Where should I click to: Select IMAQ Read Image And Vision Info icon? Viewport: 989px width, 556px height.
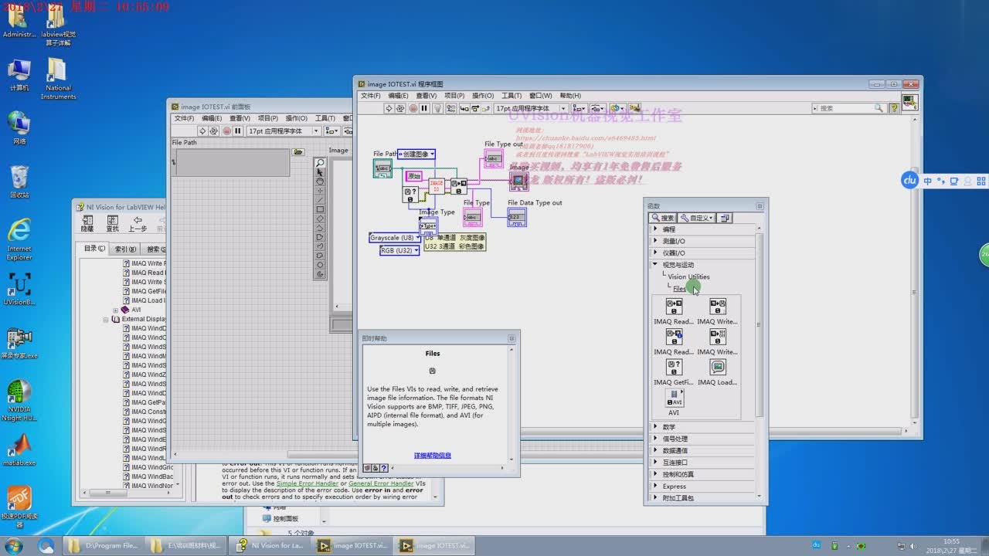coord(674,337)
